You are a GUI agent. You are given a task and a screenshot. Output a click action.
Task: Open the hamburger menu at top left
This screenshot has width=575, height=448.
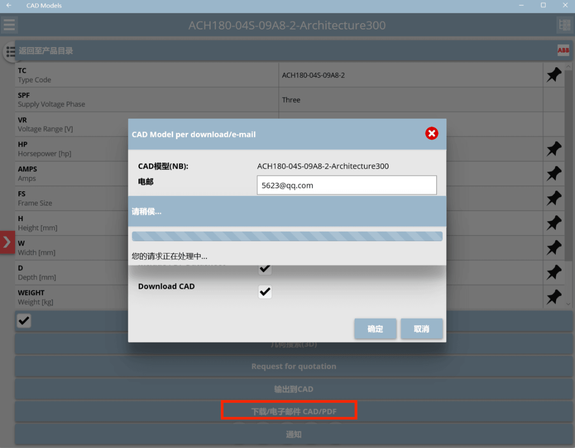tap(9, 25)
